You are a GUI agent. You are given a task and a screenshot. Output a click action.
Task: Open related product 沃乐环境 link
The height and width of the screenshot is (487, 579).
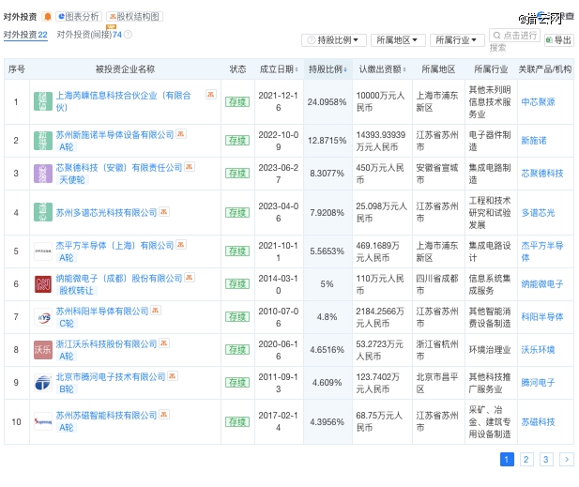538,350
